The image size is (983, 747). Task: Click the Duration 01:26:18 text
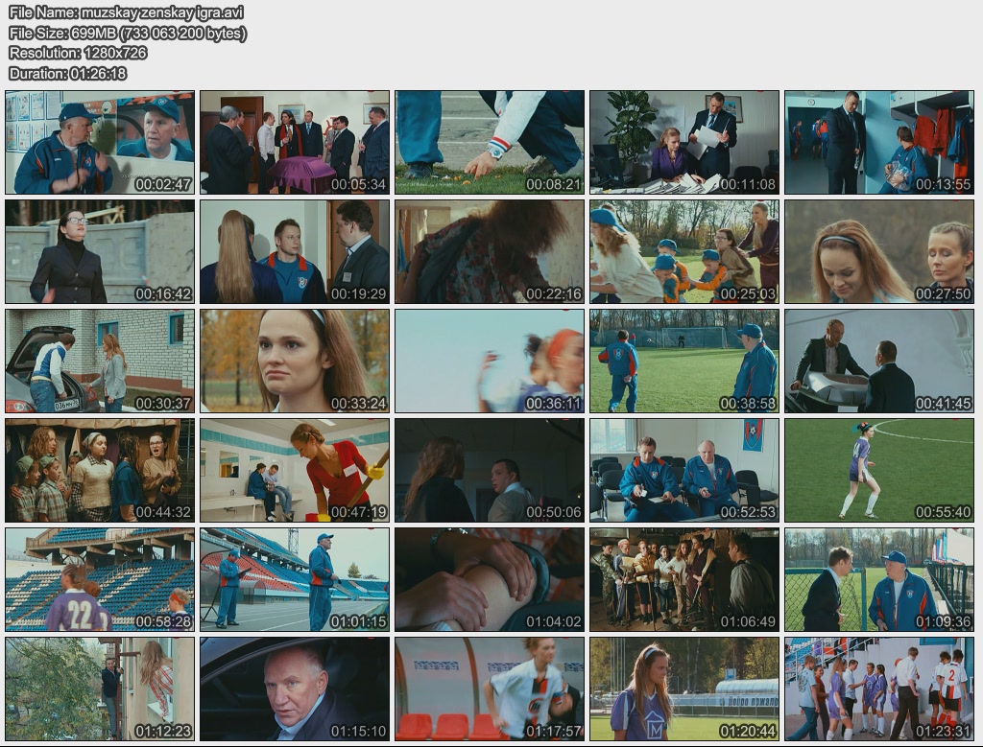click(67, 73)
